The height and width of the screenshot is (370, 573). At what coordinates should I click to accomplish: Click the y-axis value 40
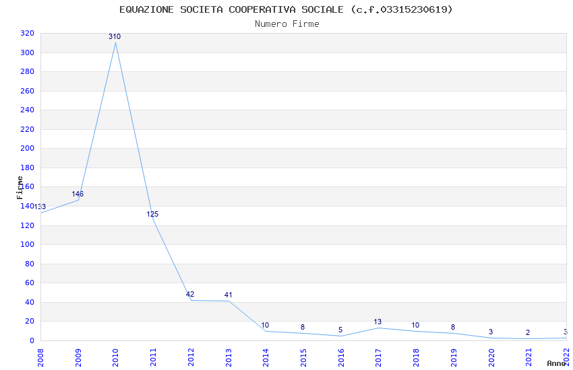[30, 302]
